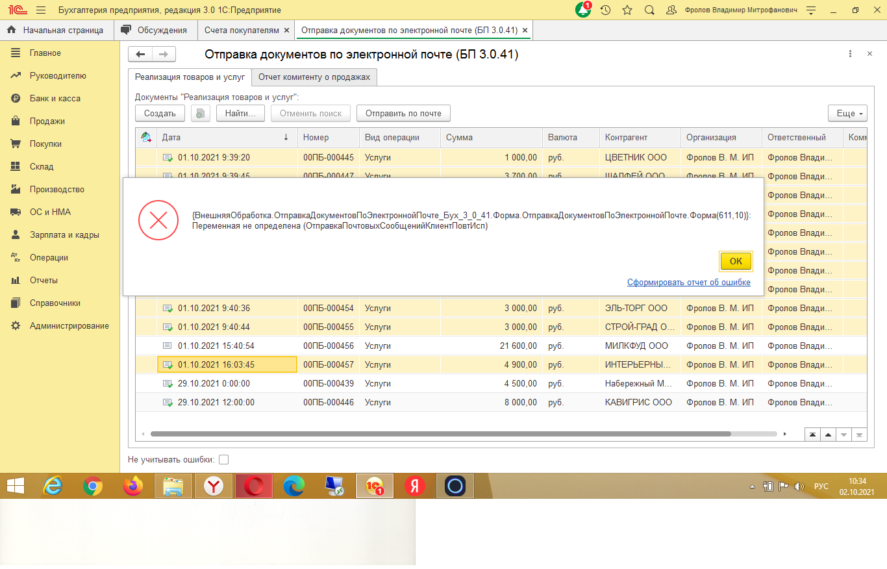Switch to Обсуждения tab
The image size is (887, 569).
[155, 30]
